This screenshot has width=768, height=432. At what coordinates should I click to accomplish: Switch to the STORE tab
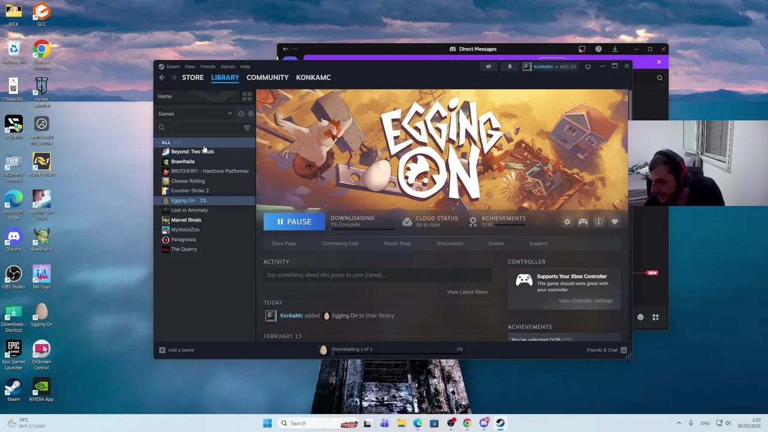[x=193, y=77]
